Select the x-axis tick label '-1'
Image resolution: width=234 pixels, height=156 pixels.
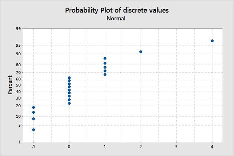[x=33, y=147]
